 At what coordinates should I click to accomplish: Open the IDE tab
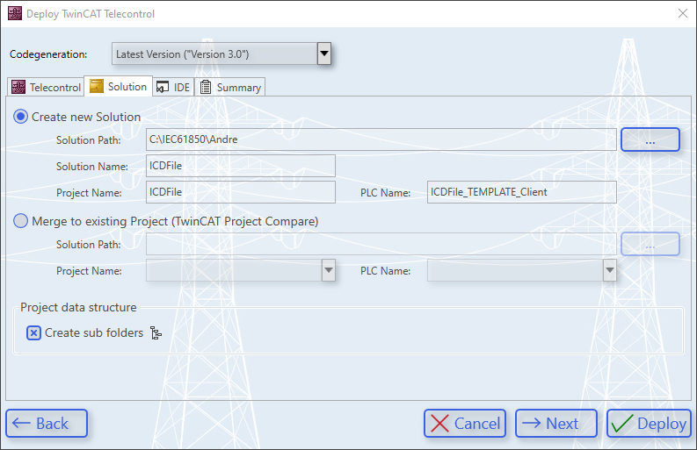[x=173, y=87]
